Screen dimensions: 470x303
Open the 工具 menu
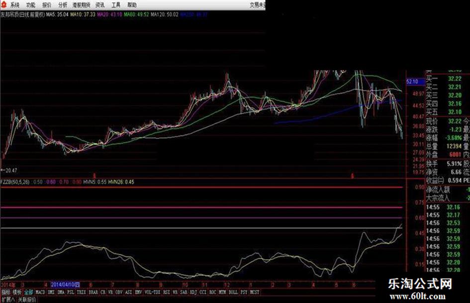116,5
